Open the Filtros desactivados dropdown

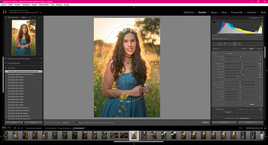[x=254, y=128]
